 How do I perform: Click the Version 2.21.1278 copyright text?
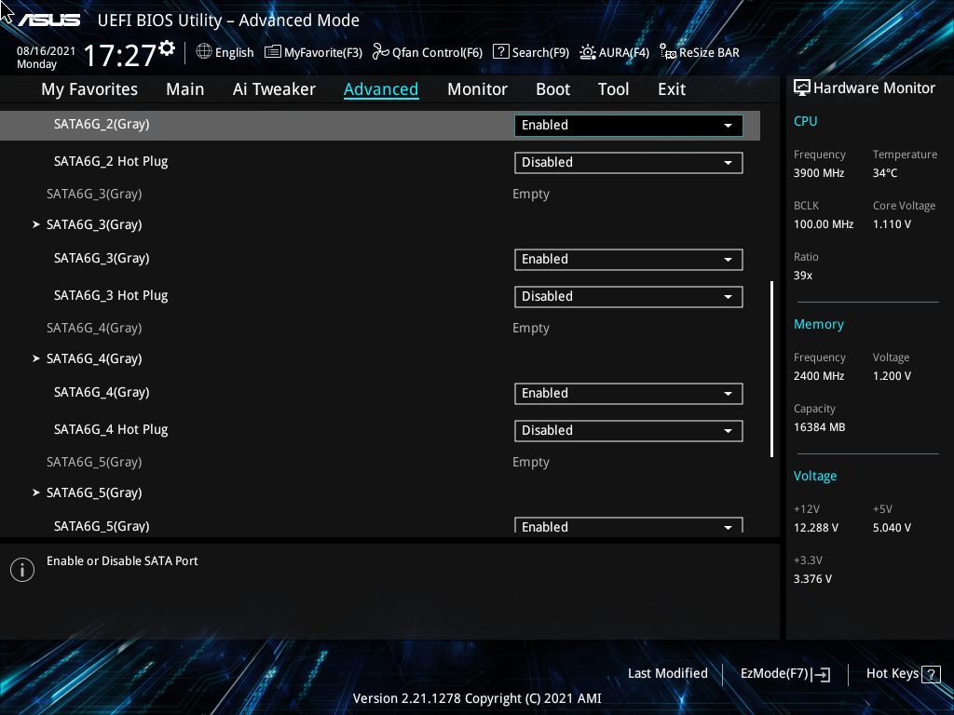point(477,698)
